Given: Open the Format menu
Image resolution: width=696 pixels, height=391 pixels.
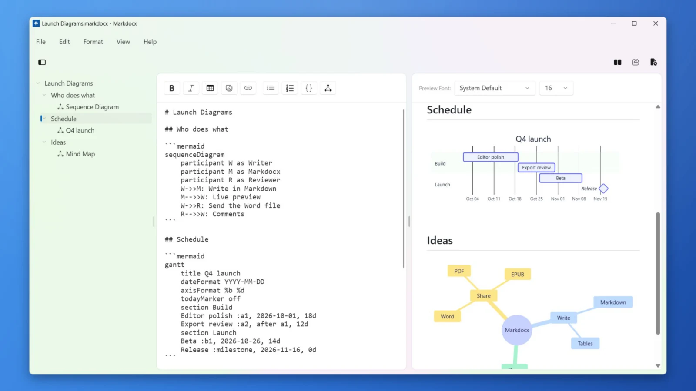Looking at the screenshot, I should 93,42.
